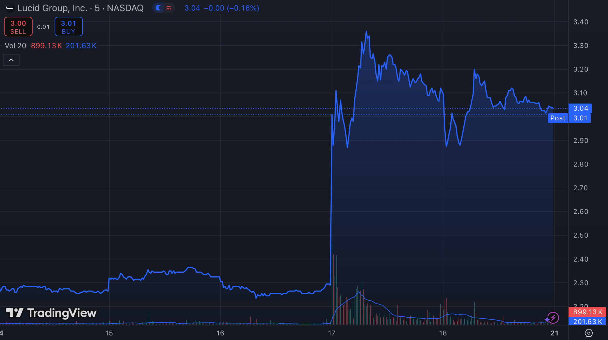
Task: Click the 2.60 price scale label
Action: [581, 211]
